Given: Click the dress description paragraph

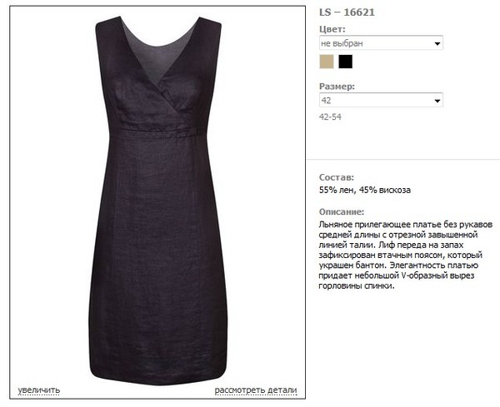Looking at the screenshot, I should point(406,255).
